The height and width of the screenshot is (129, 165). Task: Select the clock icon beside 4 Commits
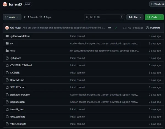(147, 28)
